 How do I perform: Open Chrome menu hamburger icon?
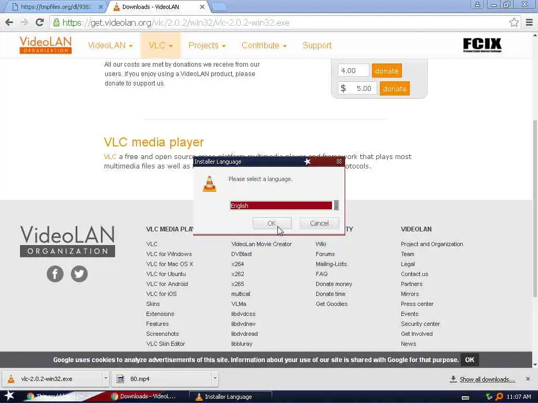pos(529,23)
